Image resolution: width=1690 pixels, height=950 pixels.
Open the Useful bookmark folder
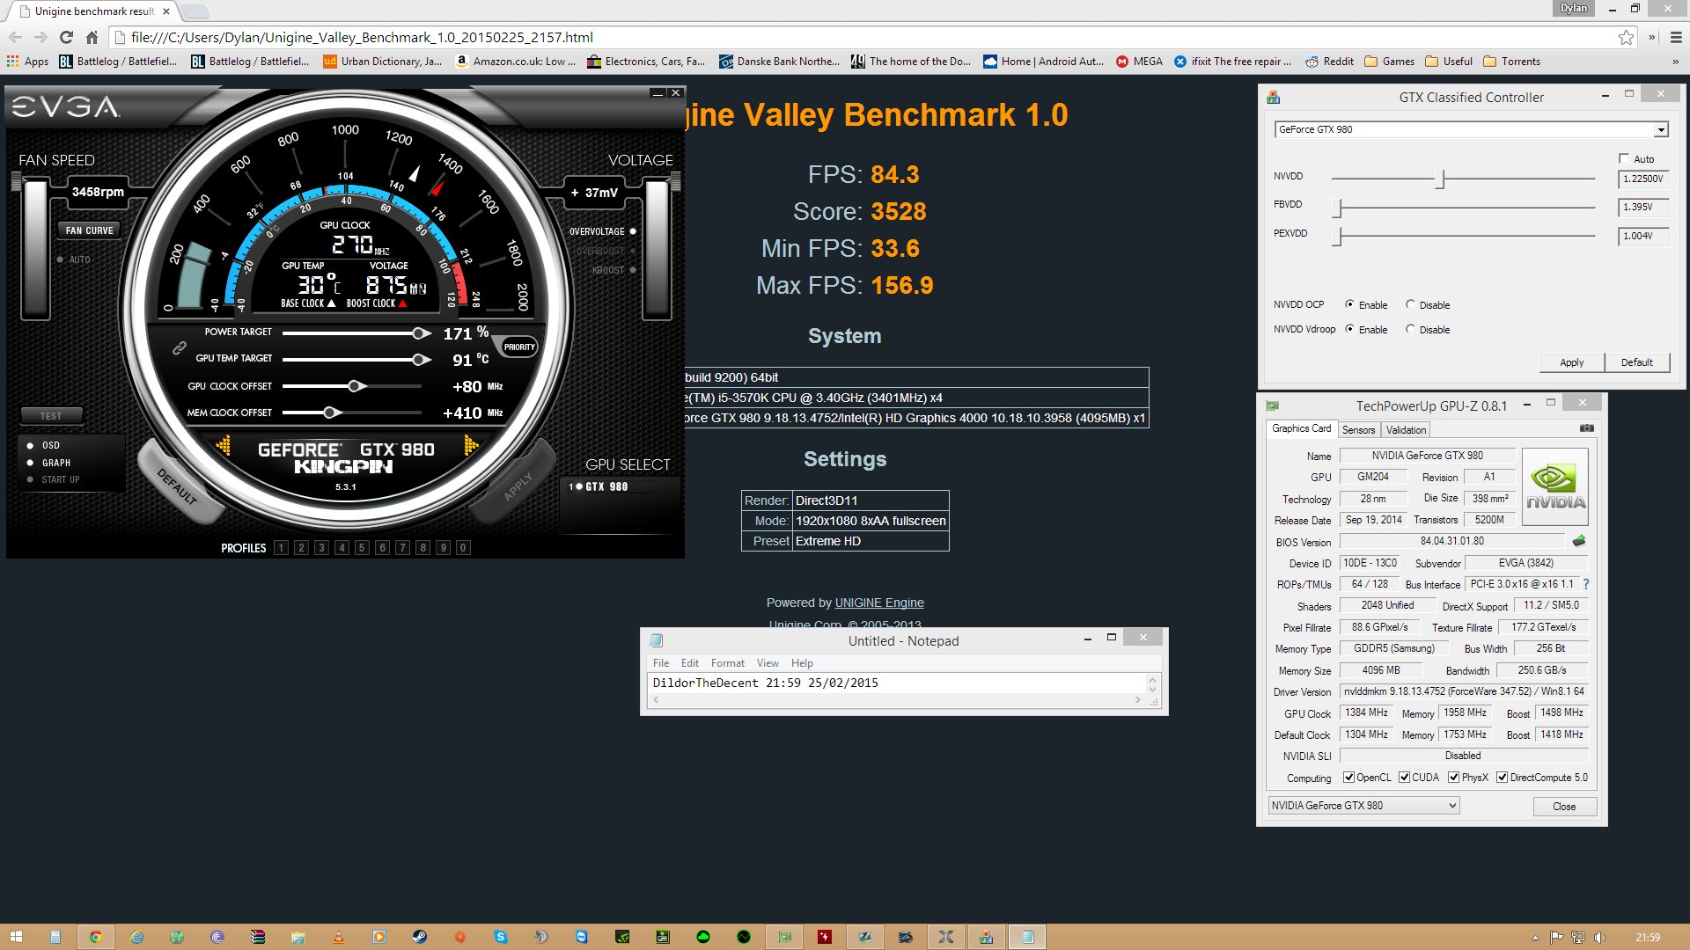point(1449,61)
